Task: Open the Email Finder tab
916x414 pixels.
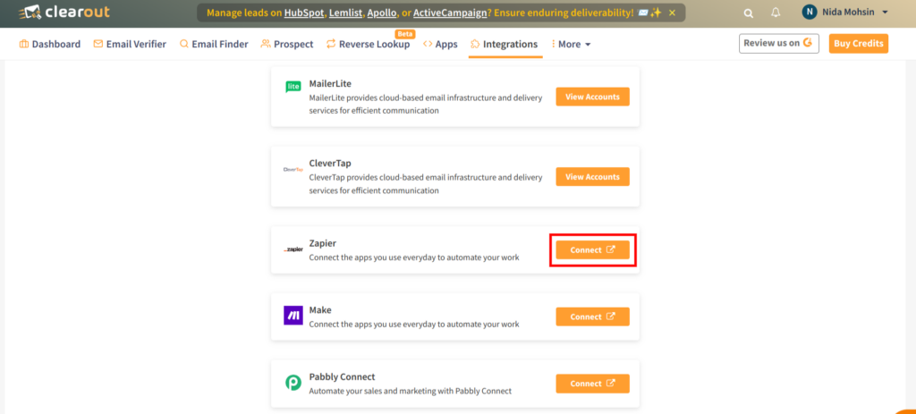Action: pos(214,44)
